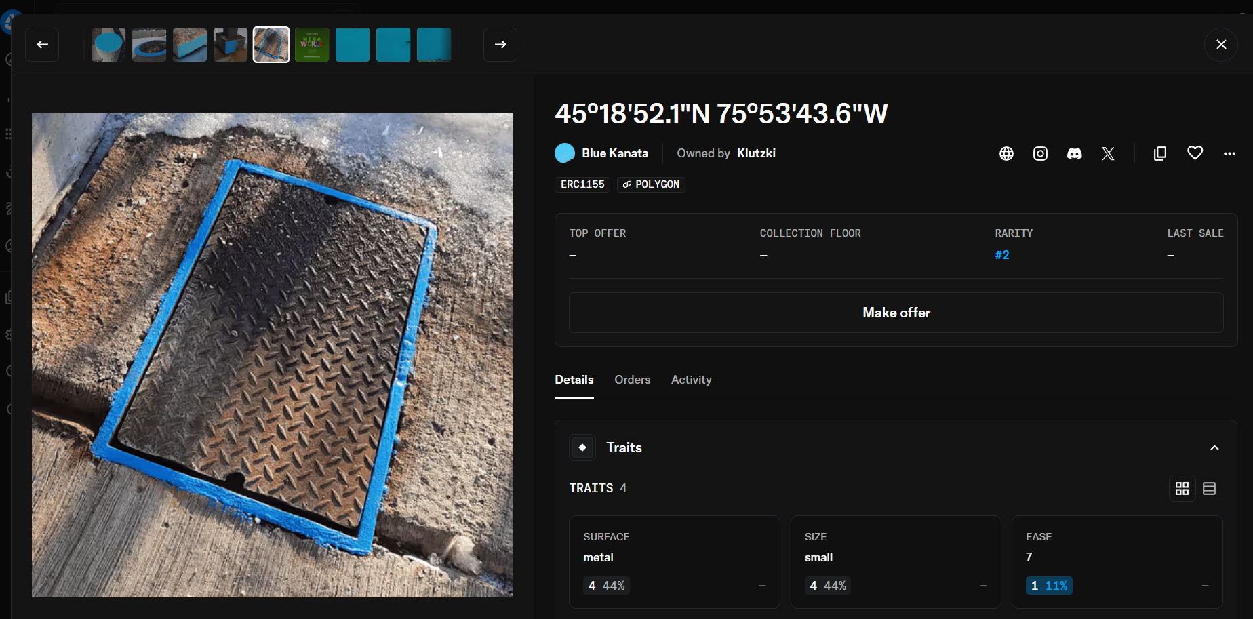This screenshot has width=1253, height=619.
Task: Click the Blue Kanata collection avatar
Action: [x=565, y=153]
